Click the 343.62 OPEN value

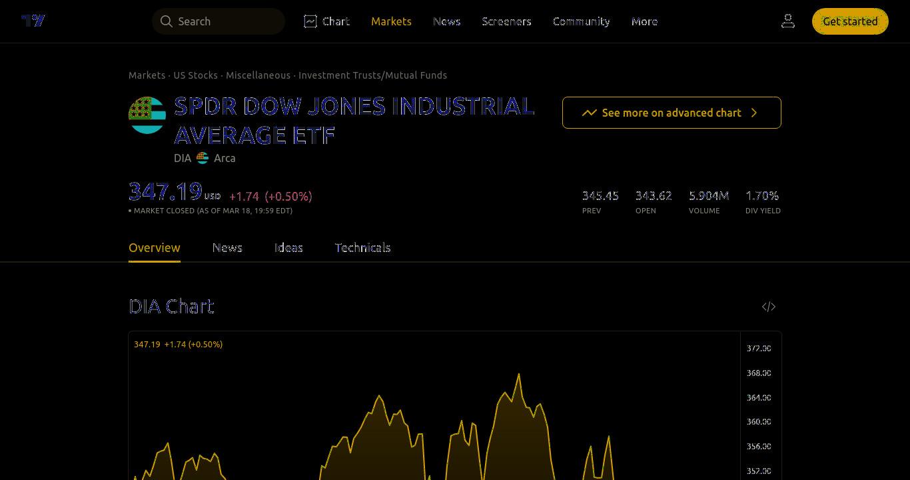point(654,195)
